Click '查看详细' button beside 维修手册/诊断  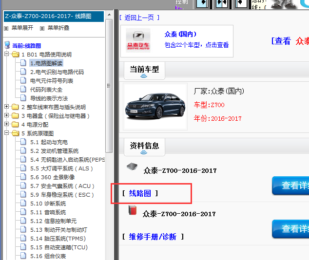tap(290, 229)
